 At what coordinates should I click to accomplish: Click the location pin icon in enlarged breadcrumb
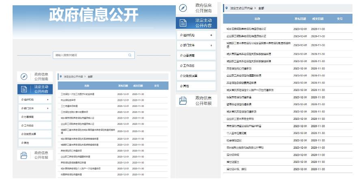pos(226,8)
